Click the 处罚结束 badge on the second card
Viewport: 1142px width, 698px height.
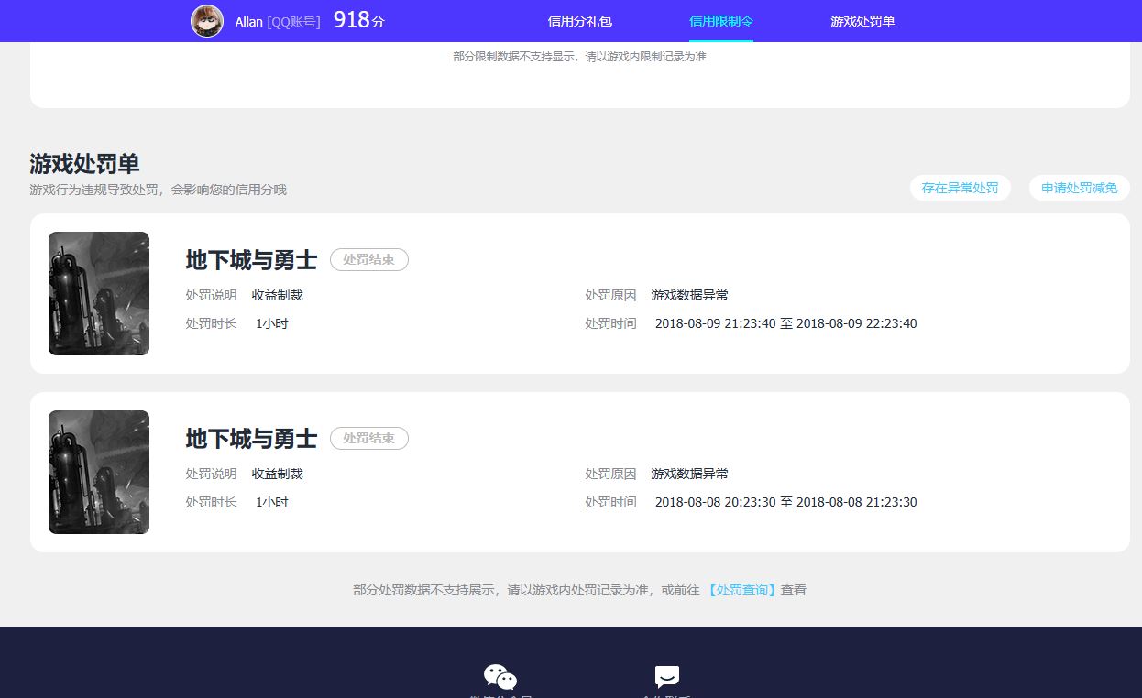[368, 438]
